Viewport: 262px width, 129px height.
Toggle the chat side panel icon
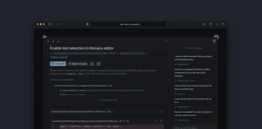214,41
